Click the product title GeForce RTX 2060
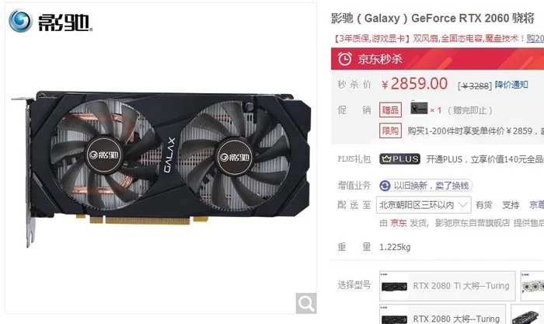Viewport: 544px width, 324px height. (460, 18)
